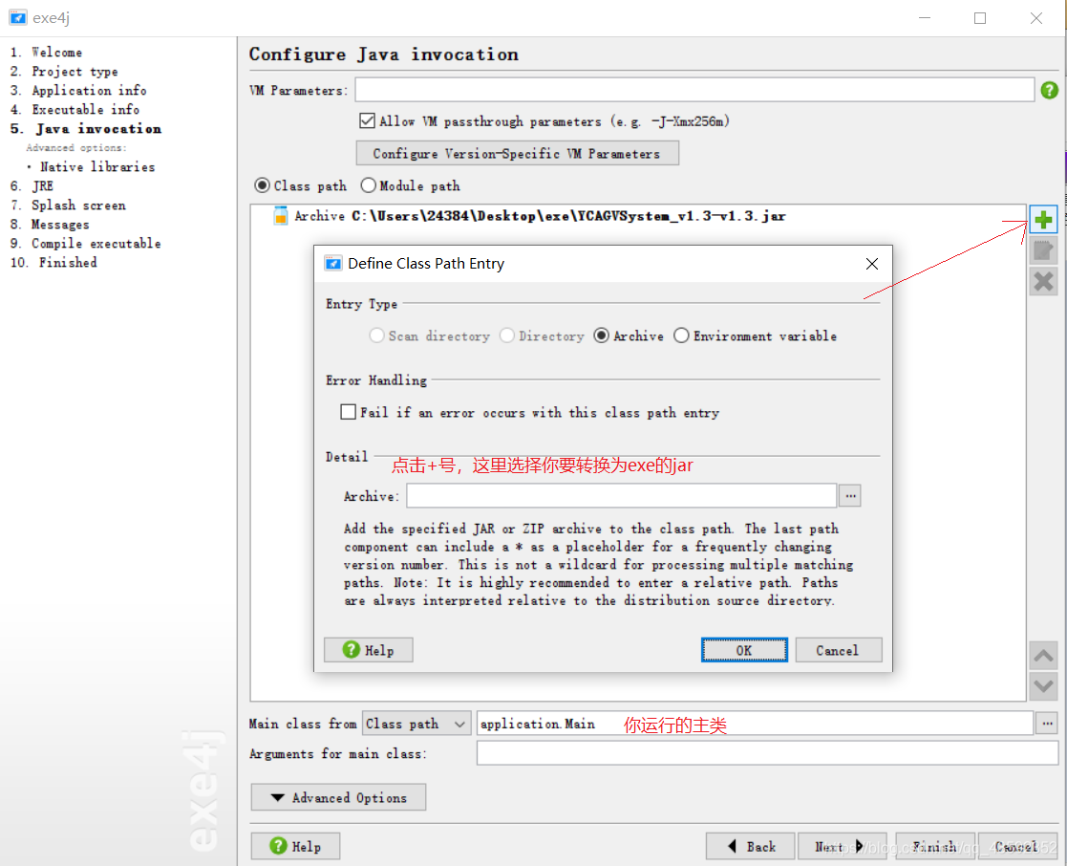Click Configure Version-Specific VM Parameters button
Image resolution: width=1067 pixels, height=866 pixels.
pyautogui.click(x=517, y=153)
